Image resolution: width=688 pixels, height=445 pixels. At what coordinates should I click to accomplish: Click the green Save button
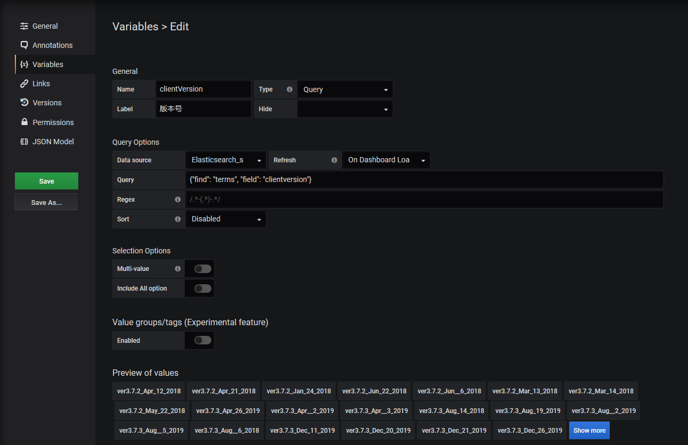click(x=46, y=181)
